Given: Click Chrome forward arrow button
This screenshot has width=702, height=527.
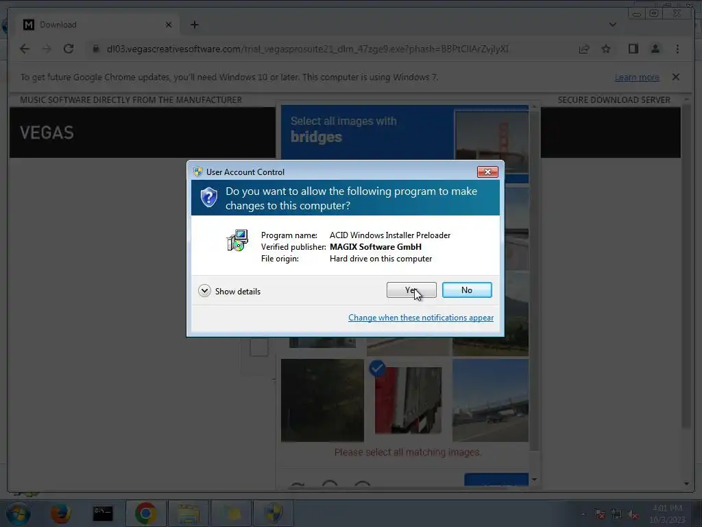Looking at the screenshot, I should (47, 49).
